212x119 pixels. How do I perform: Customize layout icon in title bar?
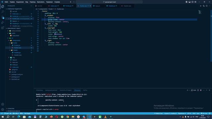pos(195,2)
